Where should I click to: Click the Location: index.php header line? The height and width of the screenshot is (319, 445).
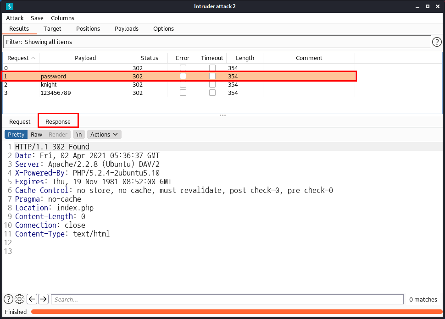coord(54,208)
